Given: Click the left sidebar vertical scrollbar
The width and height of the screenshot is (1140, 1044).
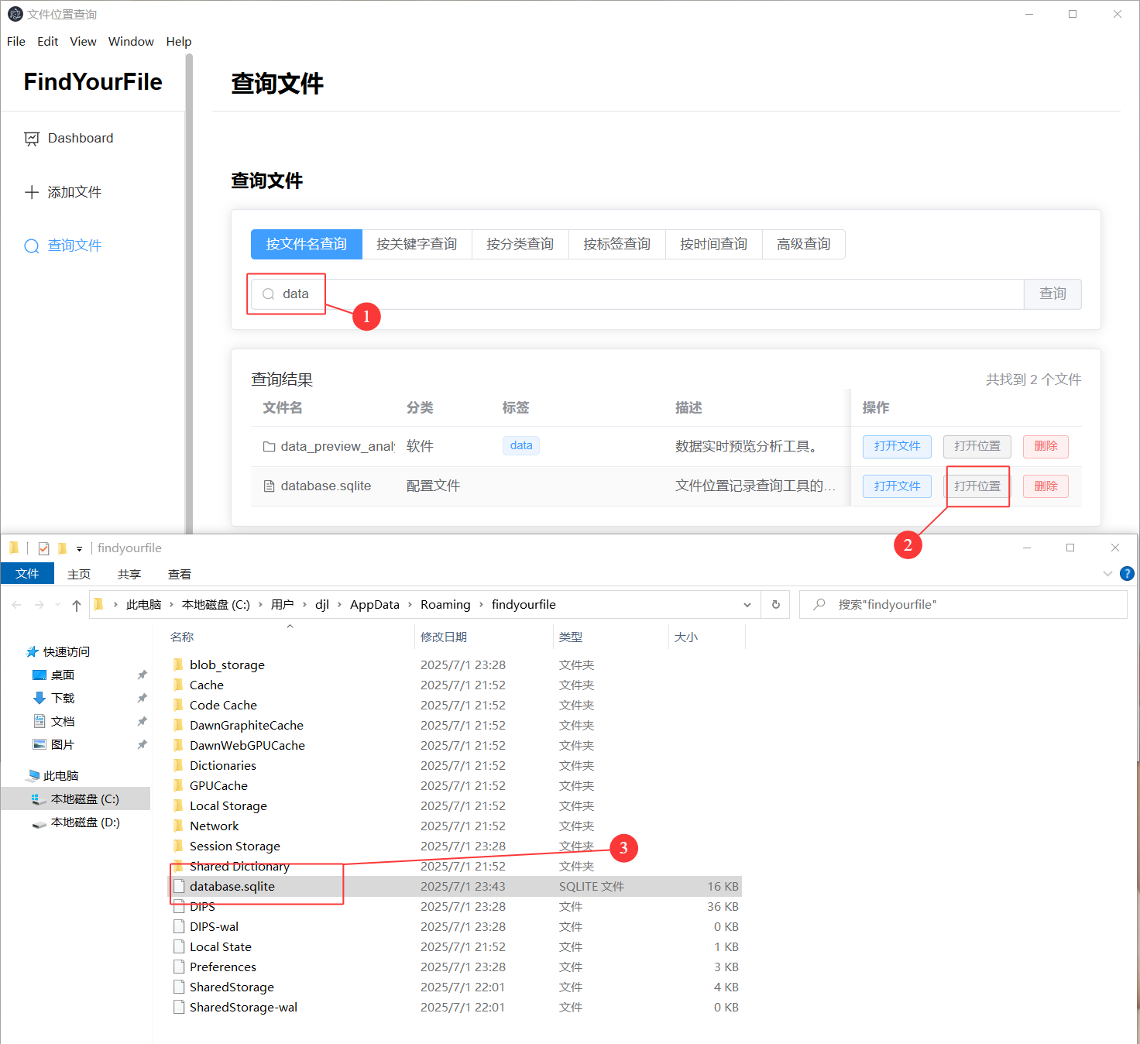Looking at the screenshot, I should pyautogui.click(x=189, y=294).
